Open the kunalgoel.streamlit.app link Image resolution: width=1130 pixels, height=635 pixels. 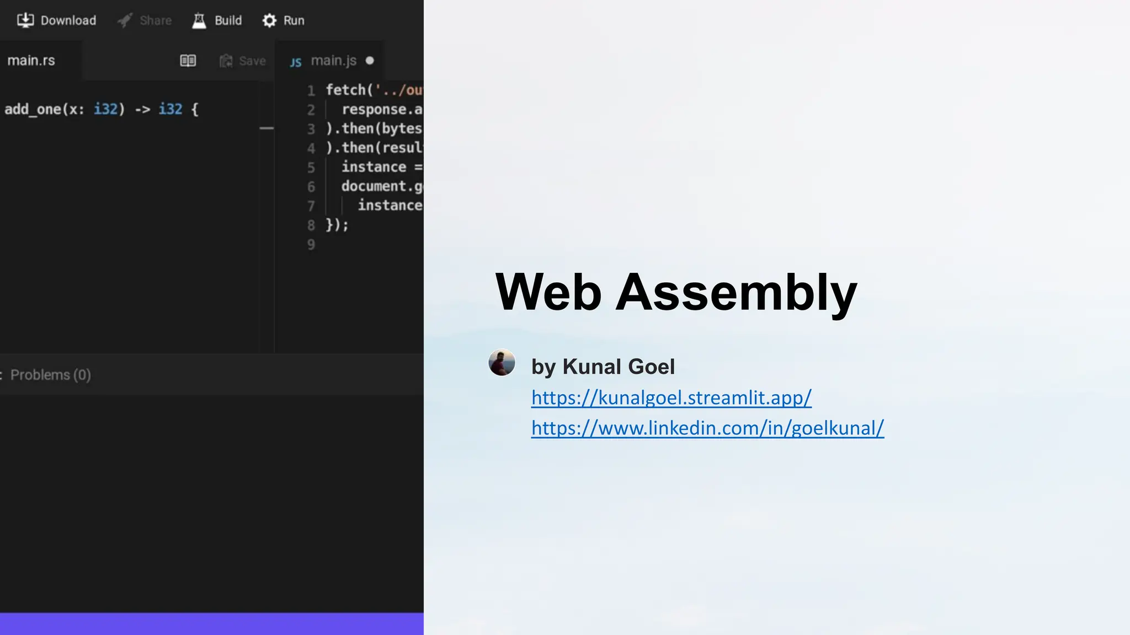coord(671,397)
